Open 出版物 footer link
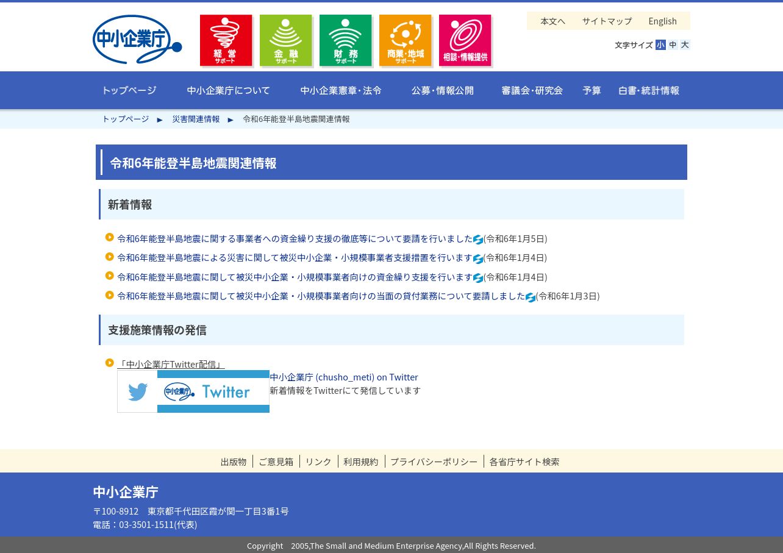 [x=234, y=462]
